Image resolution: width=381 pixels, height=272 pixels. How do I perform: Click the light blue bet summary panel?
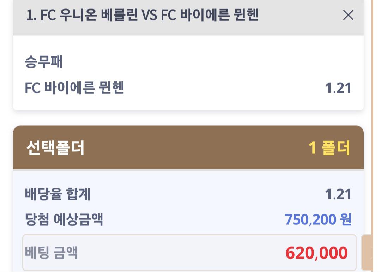[x=188, y=207]
